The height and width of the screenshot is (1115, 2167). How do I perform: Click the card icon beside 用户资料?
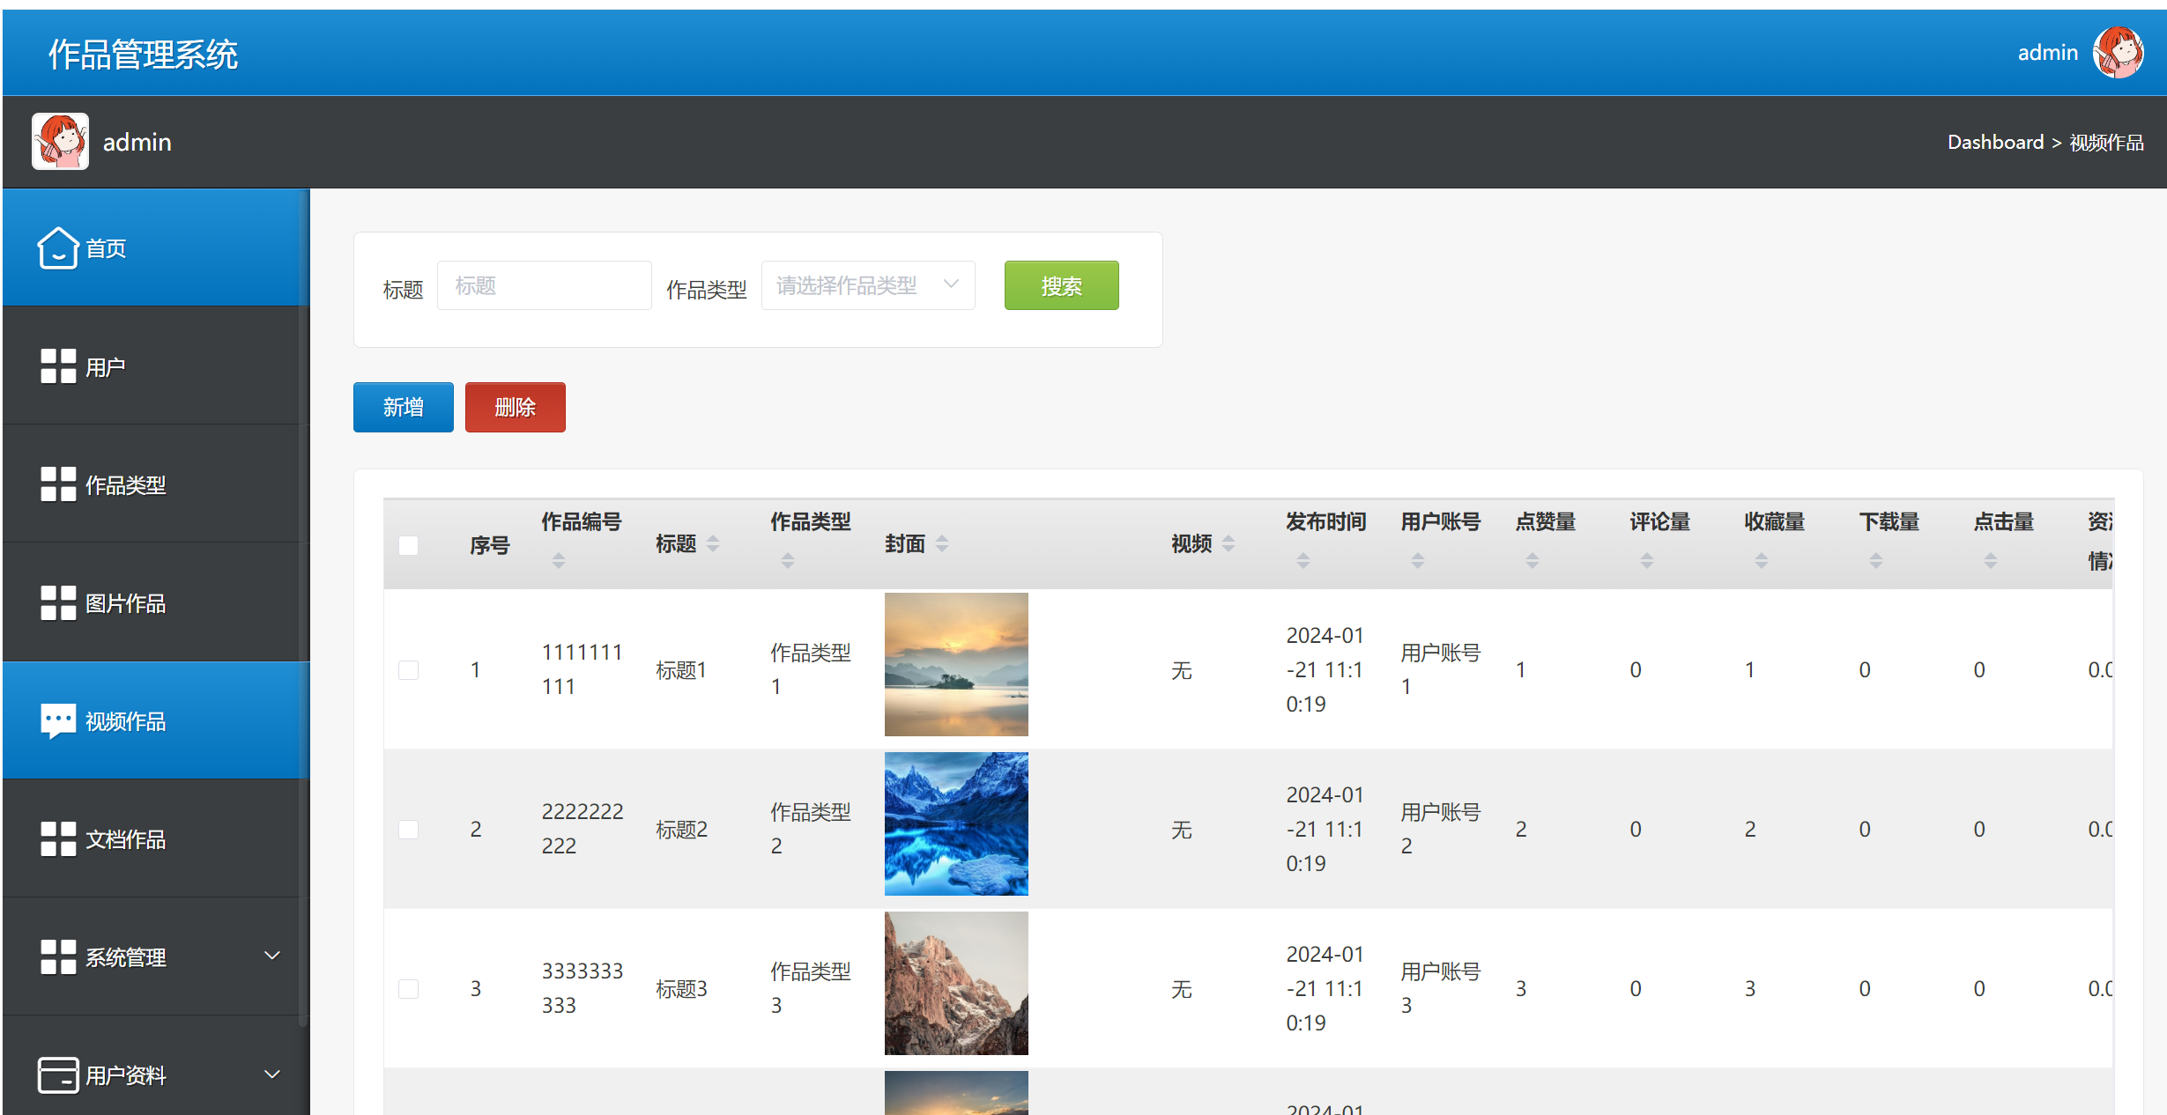pos(58,1074)
